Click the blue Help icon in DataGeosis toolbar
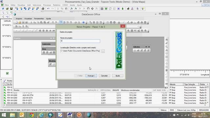Viewport: 210px width, 118px height. tap(83, 22)
